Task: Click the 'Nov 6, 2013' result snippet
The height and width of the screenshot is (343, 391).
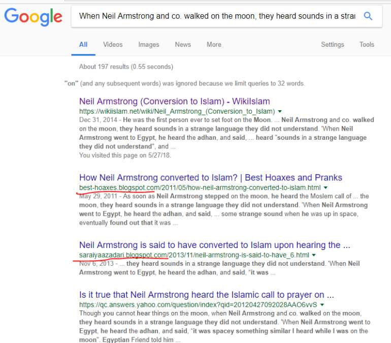Action: [x=219, y=268]
